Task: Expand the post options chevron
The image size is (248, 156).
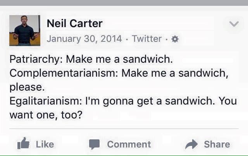Action: tap(234, 24)
